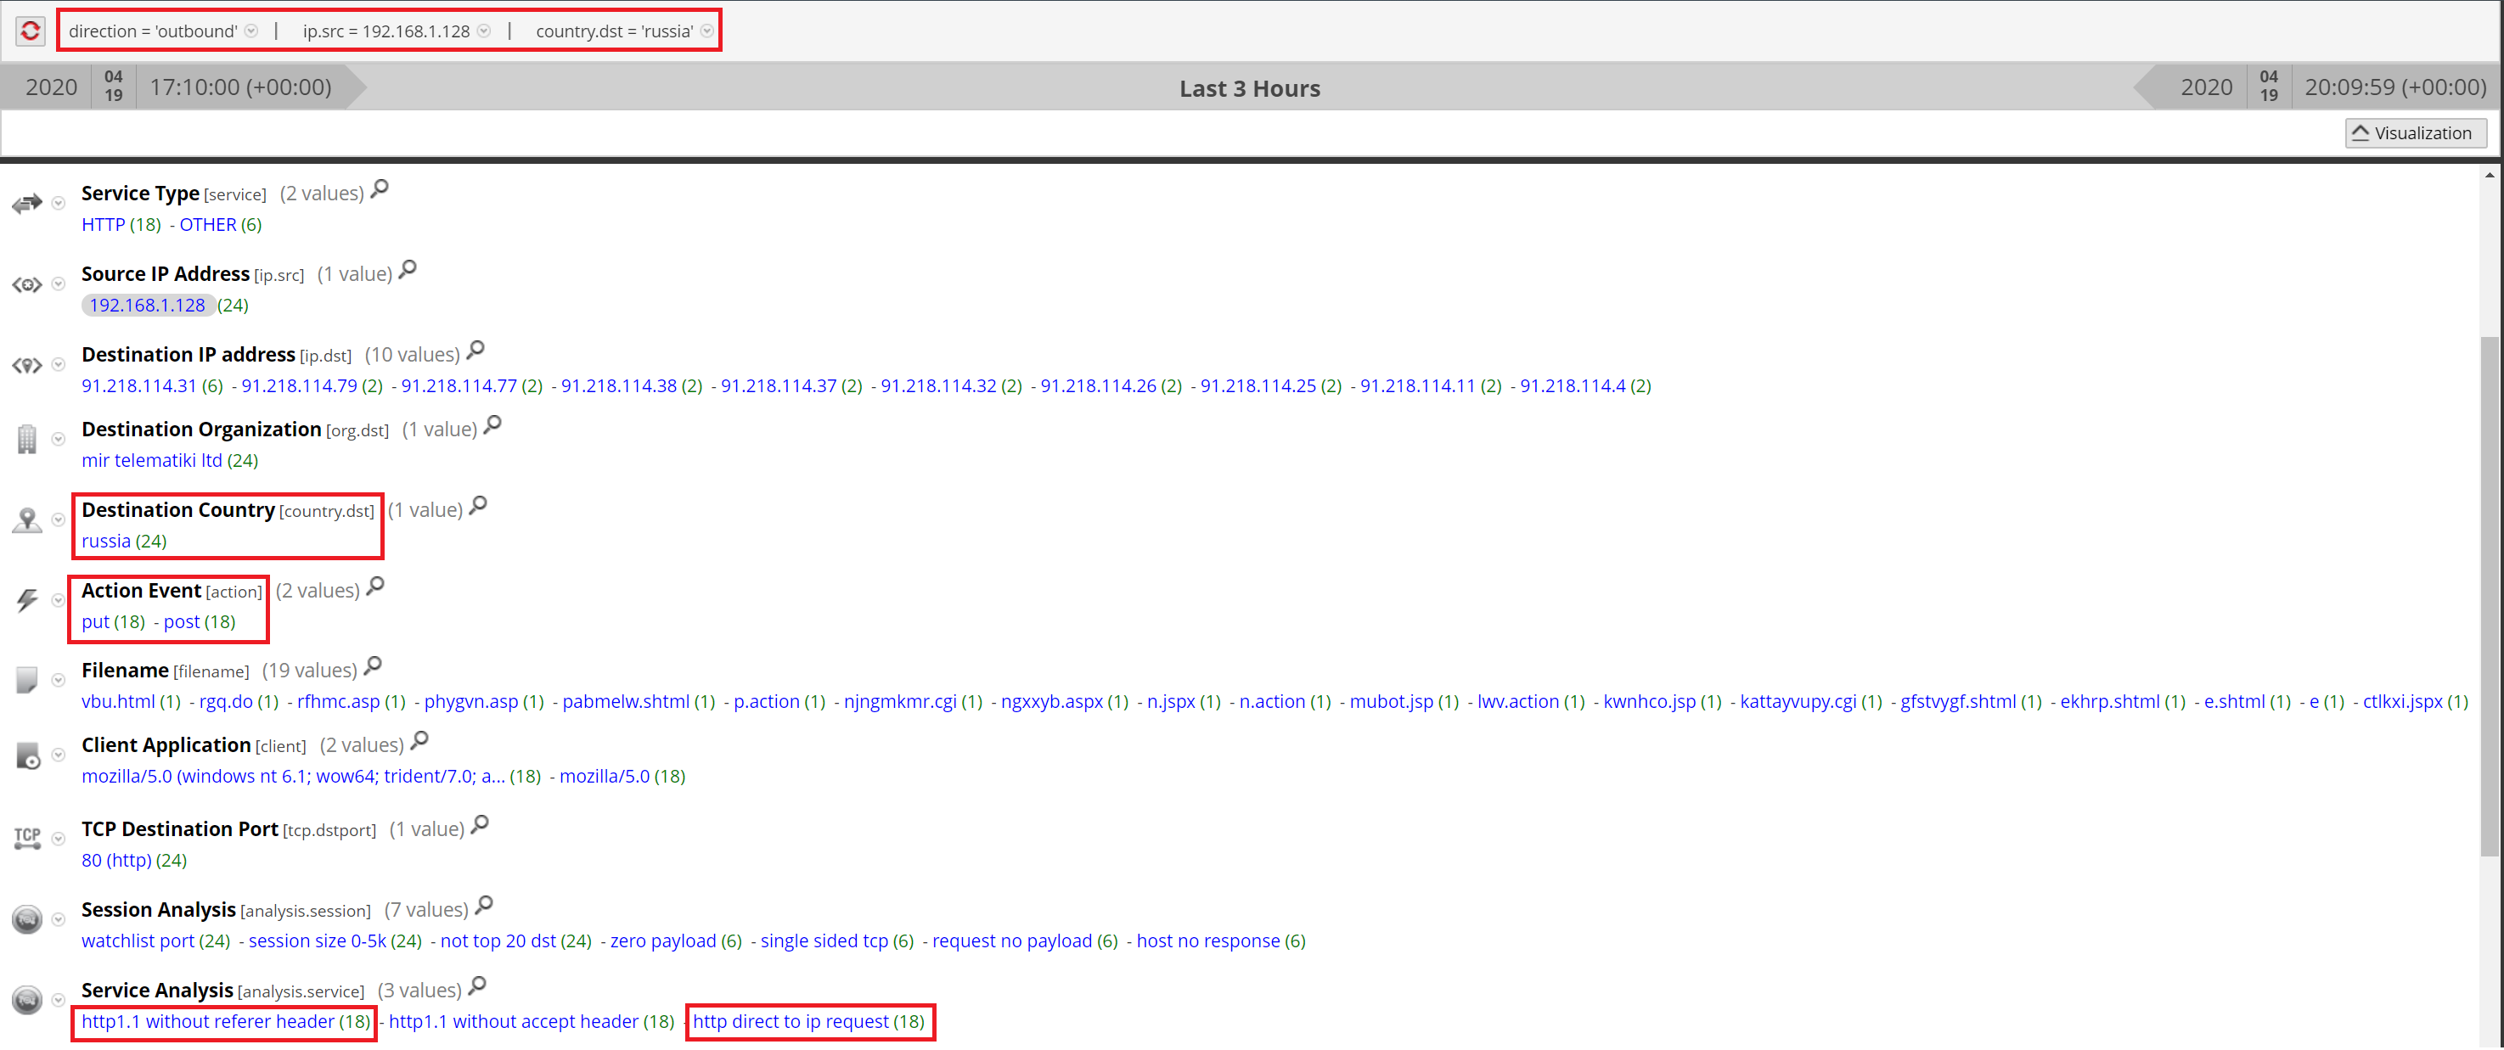
Task: Drill into HTTP service type value
Action: click(103, 224)
